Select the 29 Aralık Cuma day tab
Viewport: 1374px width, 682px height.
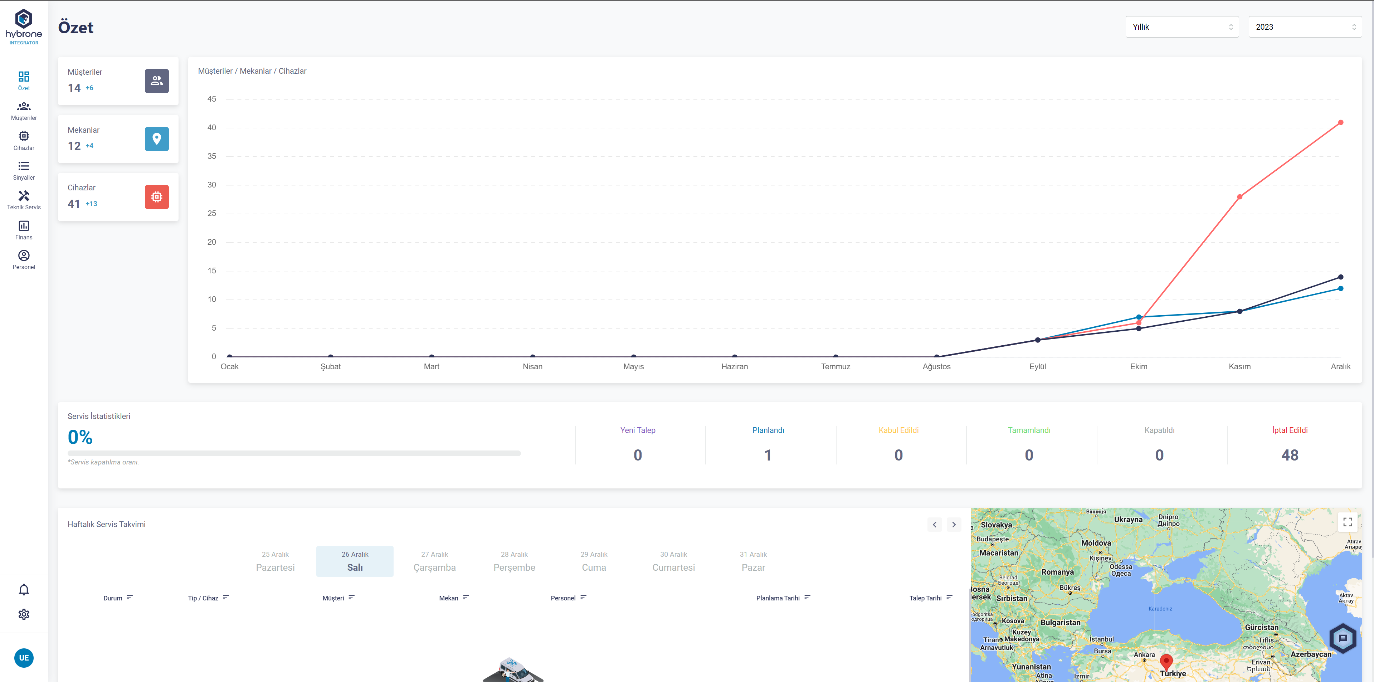point(594,561)
